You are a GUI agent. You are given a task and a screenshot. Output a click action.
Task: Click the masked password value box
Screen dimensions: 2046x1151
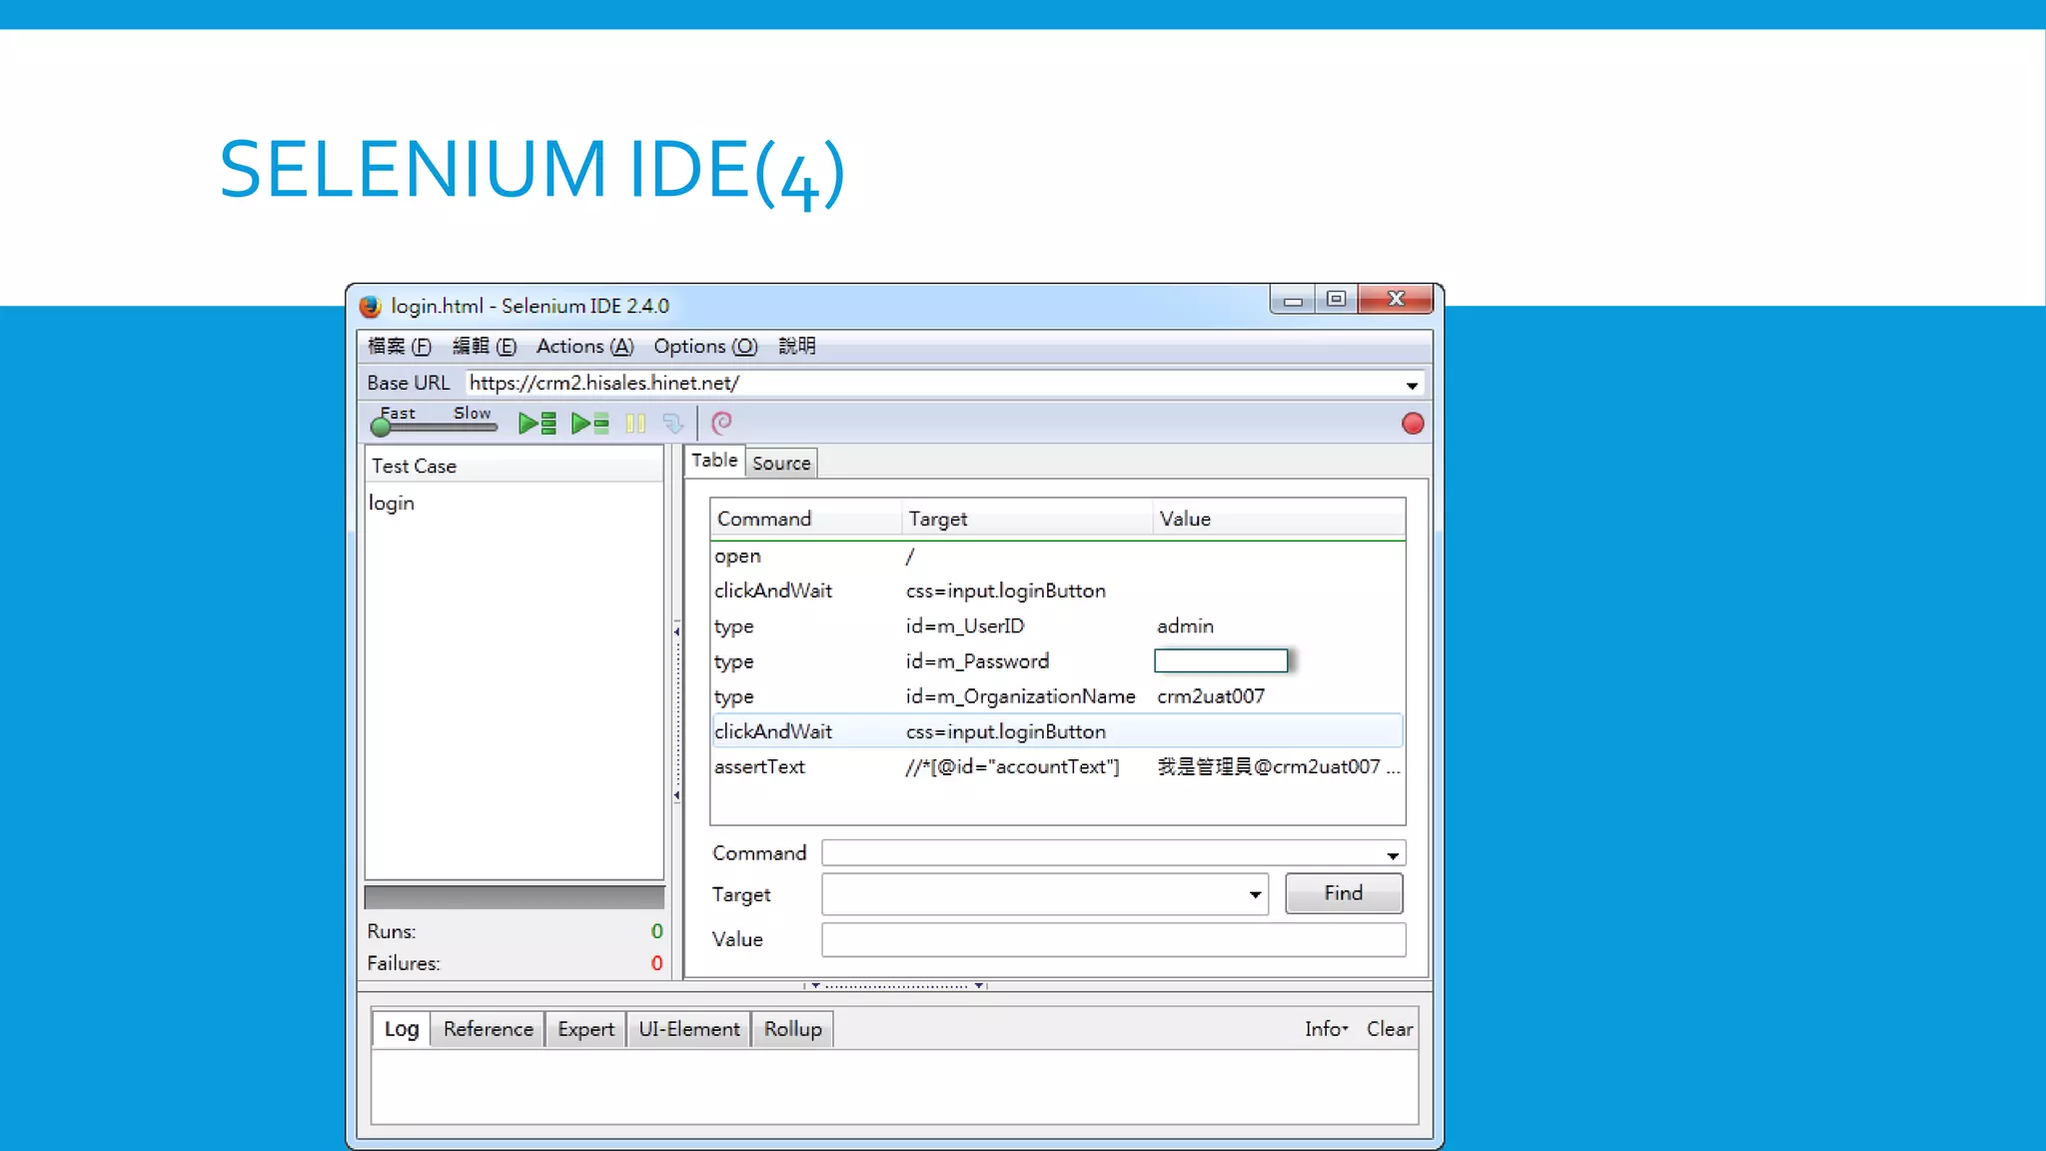point(1221,660)
